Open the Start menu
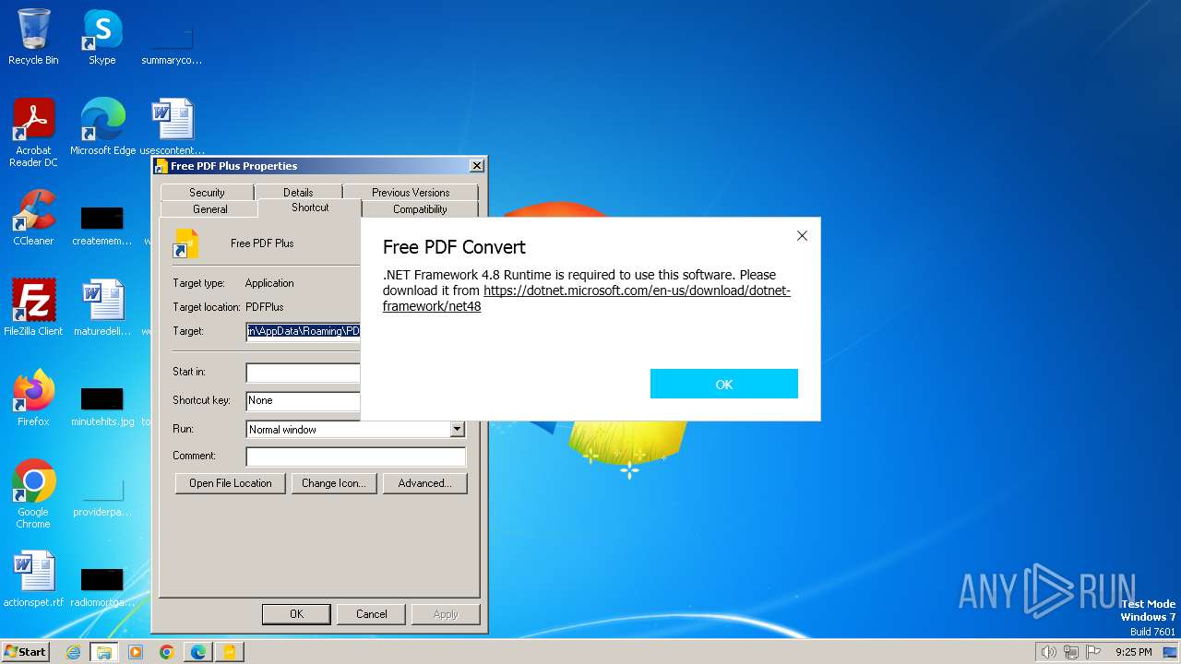Image resolution: width=1181 pixels, height=664 pixels. 26,652
